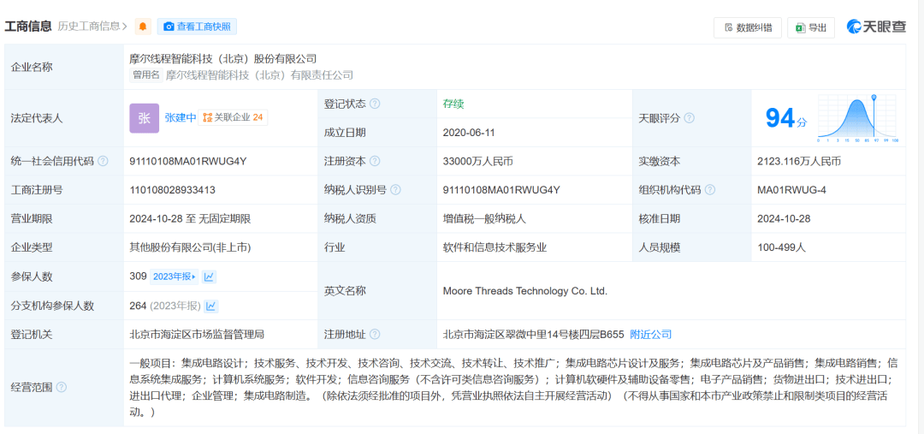Viewport: 924px width, 434px height.
Task: Click help icon next to 注册地址
Action: pyautogui.click(x=375, y=335)
